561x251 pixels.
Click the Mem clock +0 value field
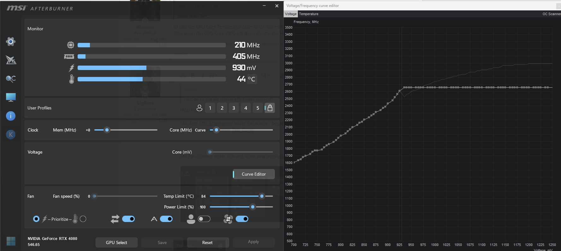88,130
